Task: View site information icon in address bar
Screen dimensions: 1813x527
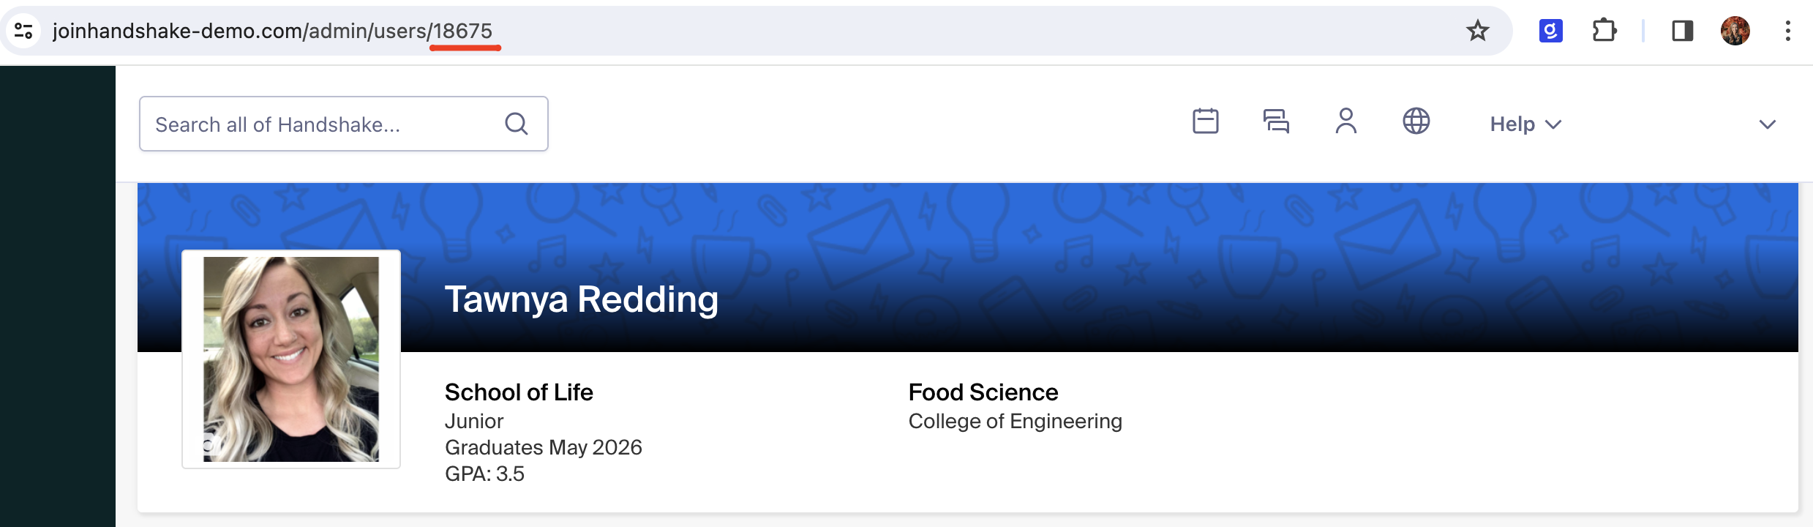Action: [23, 31]
